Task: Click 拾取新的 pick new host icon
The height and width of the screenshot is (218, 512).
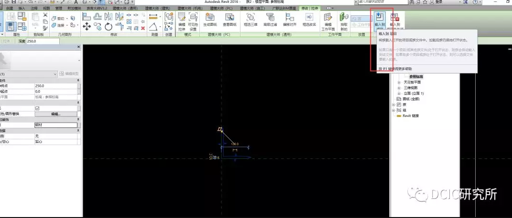Action: 344,21
